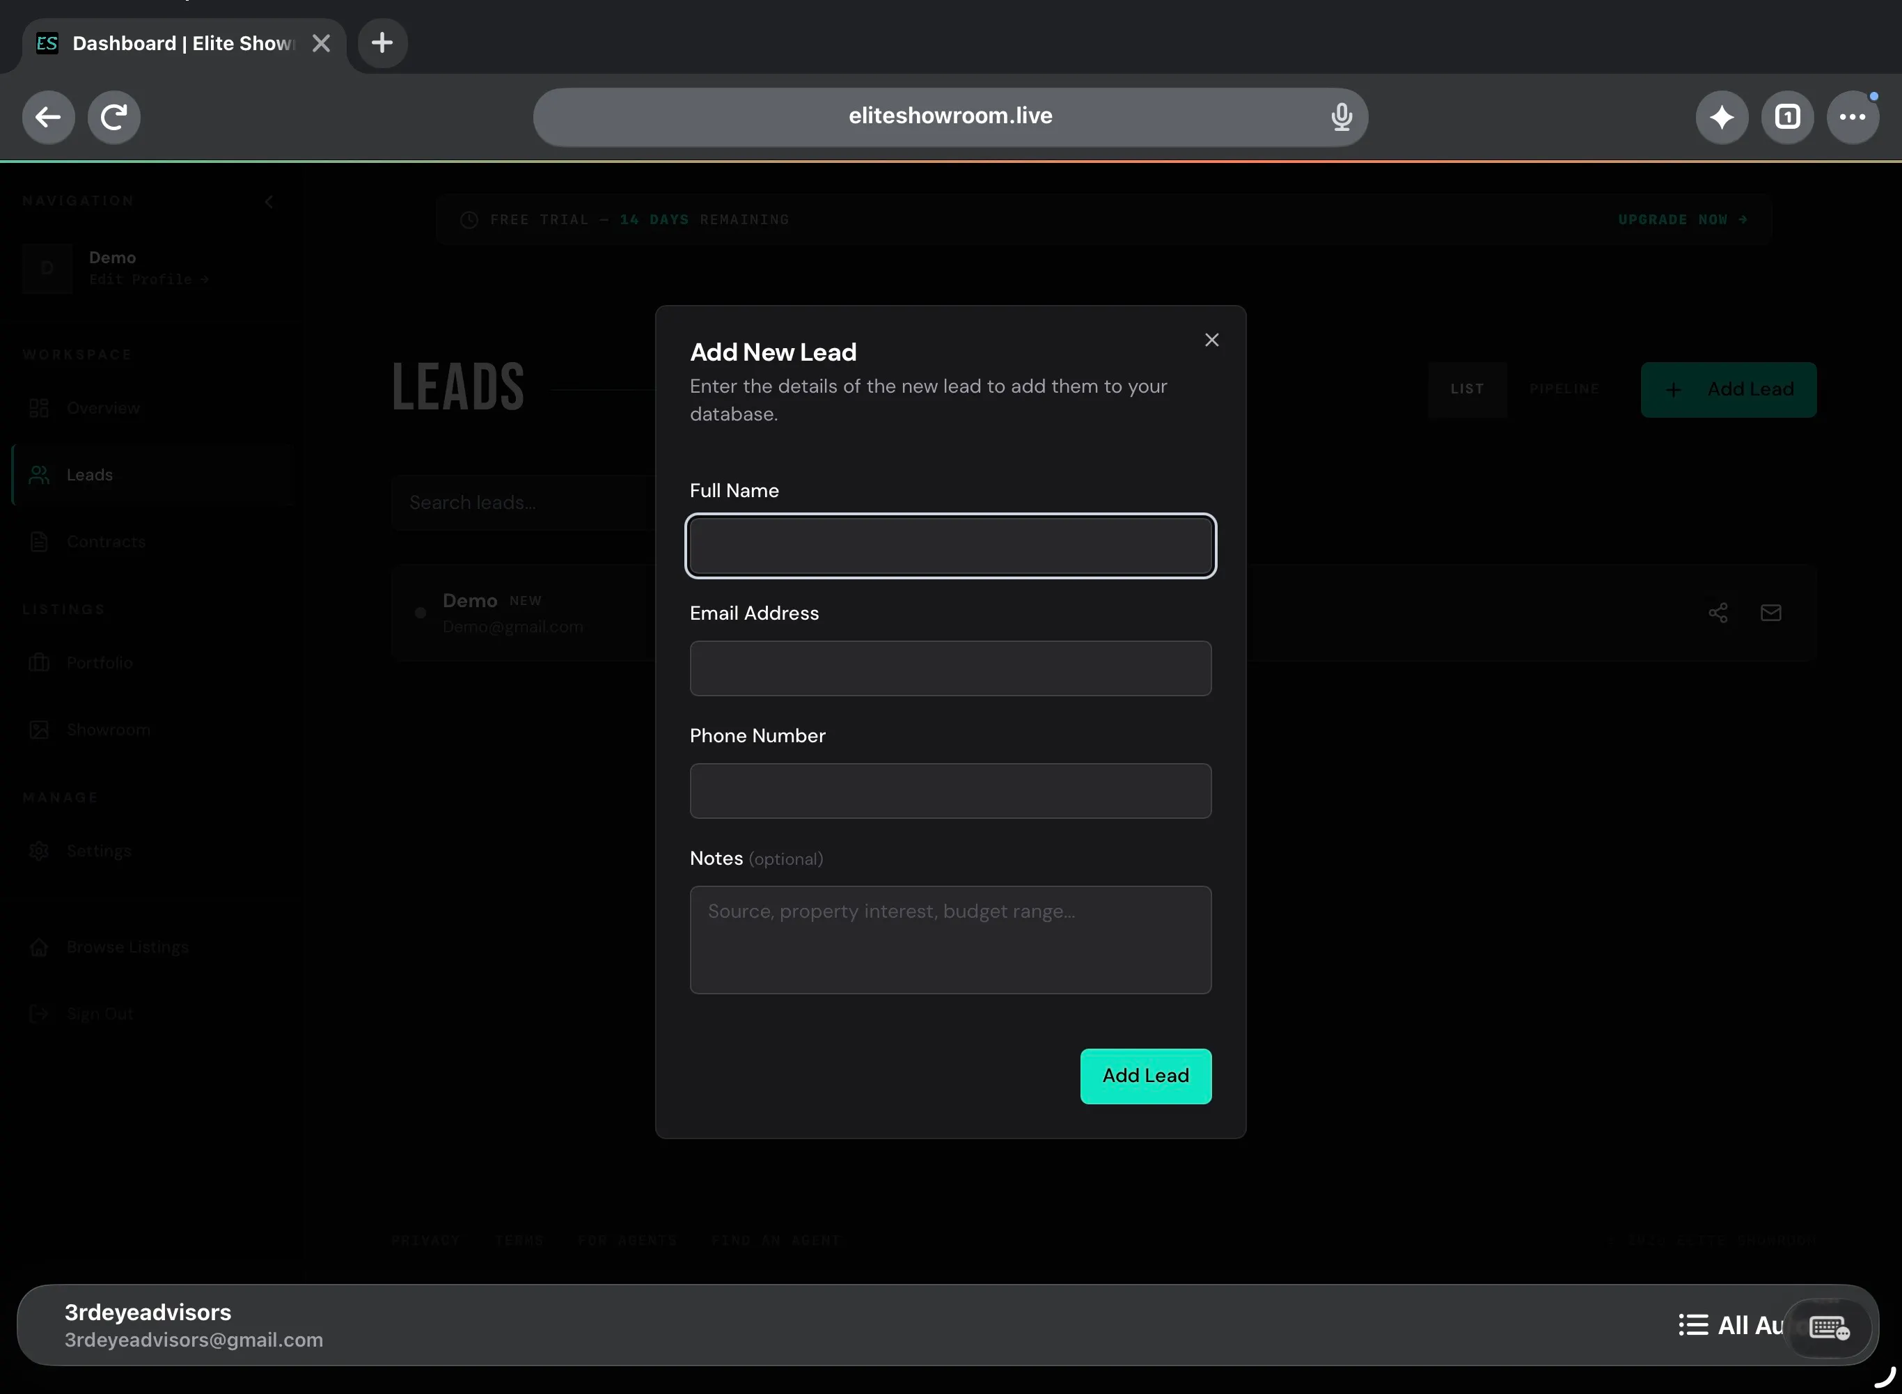Click the share icon on Demo lead
This screenshot has width=1902, height=1394.
coord(1718,613)
